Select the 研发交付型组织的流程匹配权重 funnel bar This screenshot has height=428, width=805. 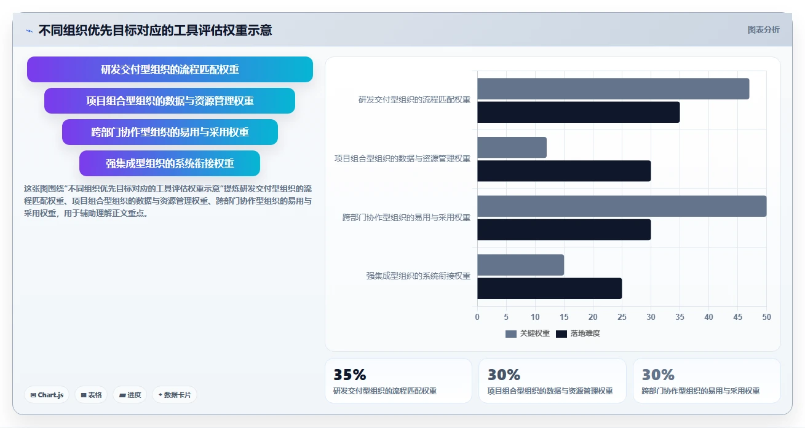click(170, 69)
